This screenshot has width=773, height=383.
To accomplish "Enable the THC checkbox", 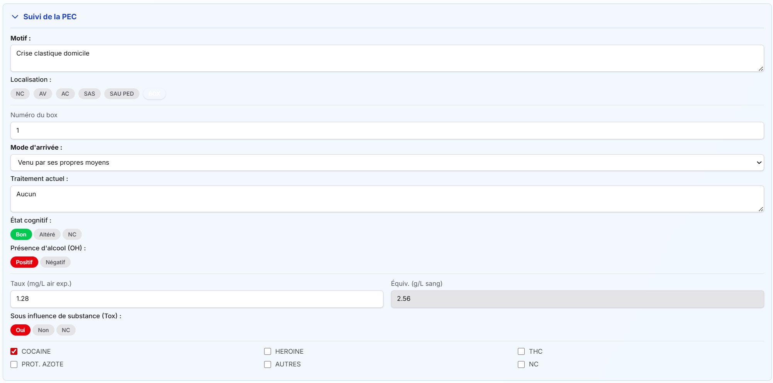I will (521, 351).
